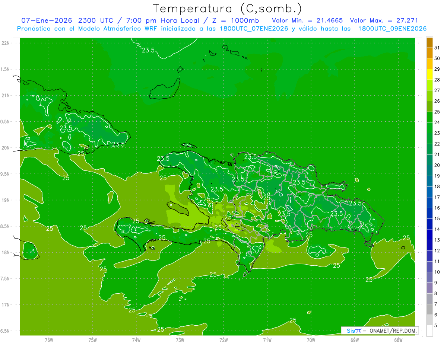
Task: Click the '19N' latitude label
Action: [6, 200]
